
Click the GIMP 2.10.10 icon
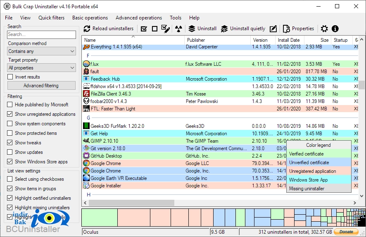86,141
